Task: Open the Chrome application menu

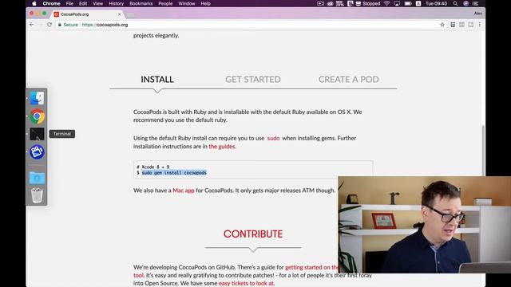Action: (51, 3)
